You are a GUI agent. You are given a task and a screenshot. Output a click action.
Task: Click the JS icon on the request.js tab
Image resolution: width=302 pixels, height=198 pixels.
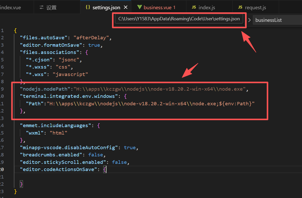[x=240, y=7]
